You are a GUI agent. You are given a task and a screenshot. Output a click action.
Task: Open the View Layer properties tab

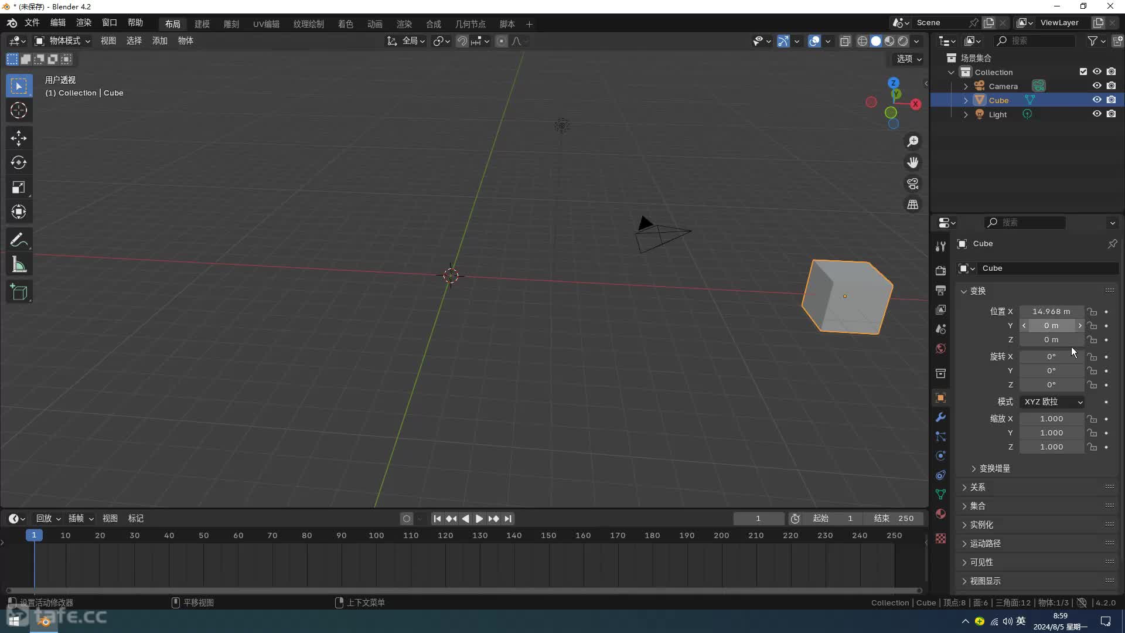point(940,309)
